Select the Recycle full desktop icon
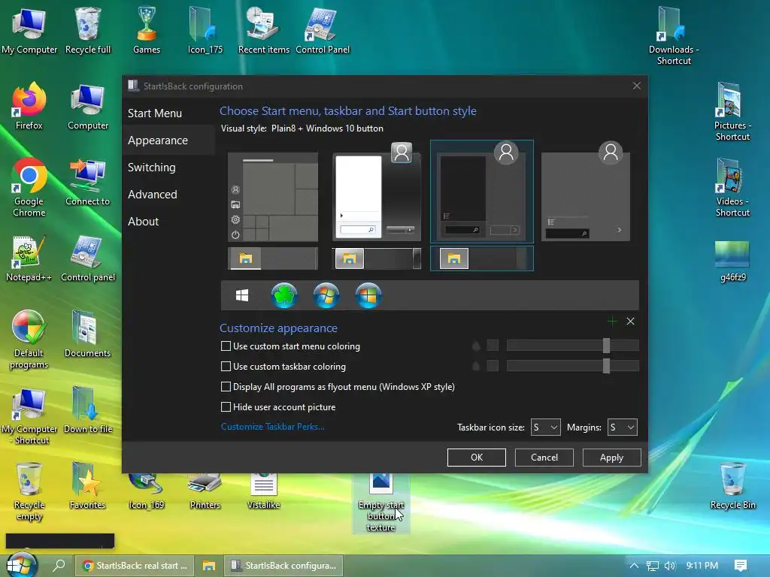 coord(88,30)
